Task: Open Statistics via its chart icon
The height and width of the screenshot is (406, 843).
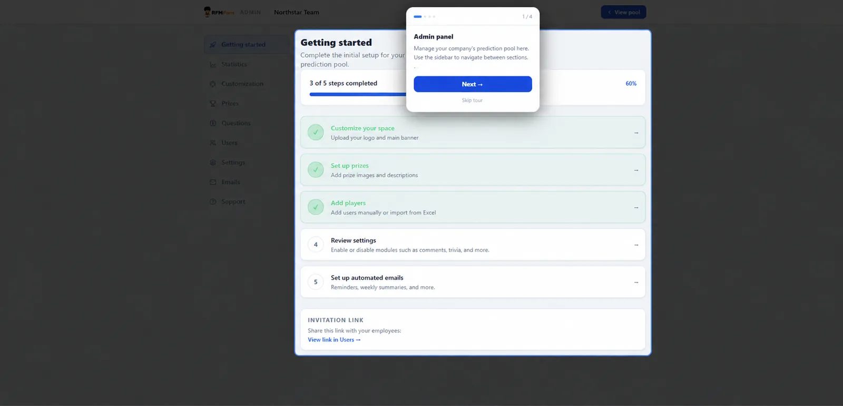Action: [213, 64]
